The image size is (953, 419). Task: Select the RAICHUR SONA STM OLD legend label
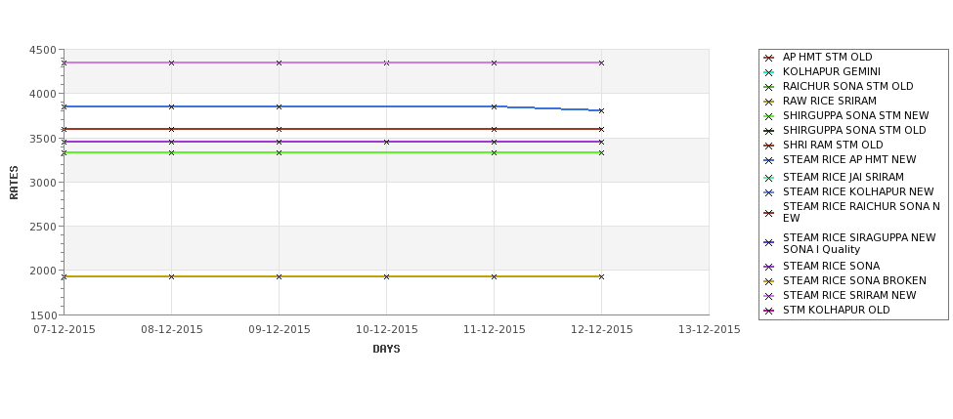pyautogui.click(x=847, y=86)
